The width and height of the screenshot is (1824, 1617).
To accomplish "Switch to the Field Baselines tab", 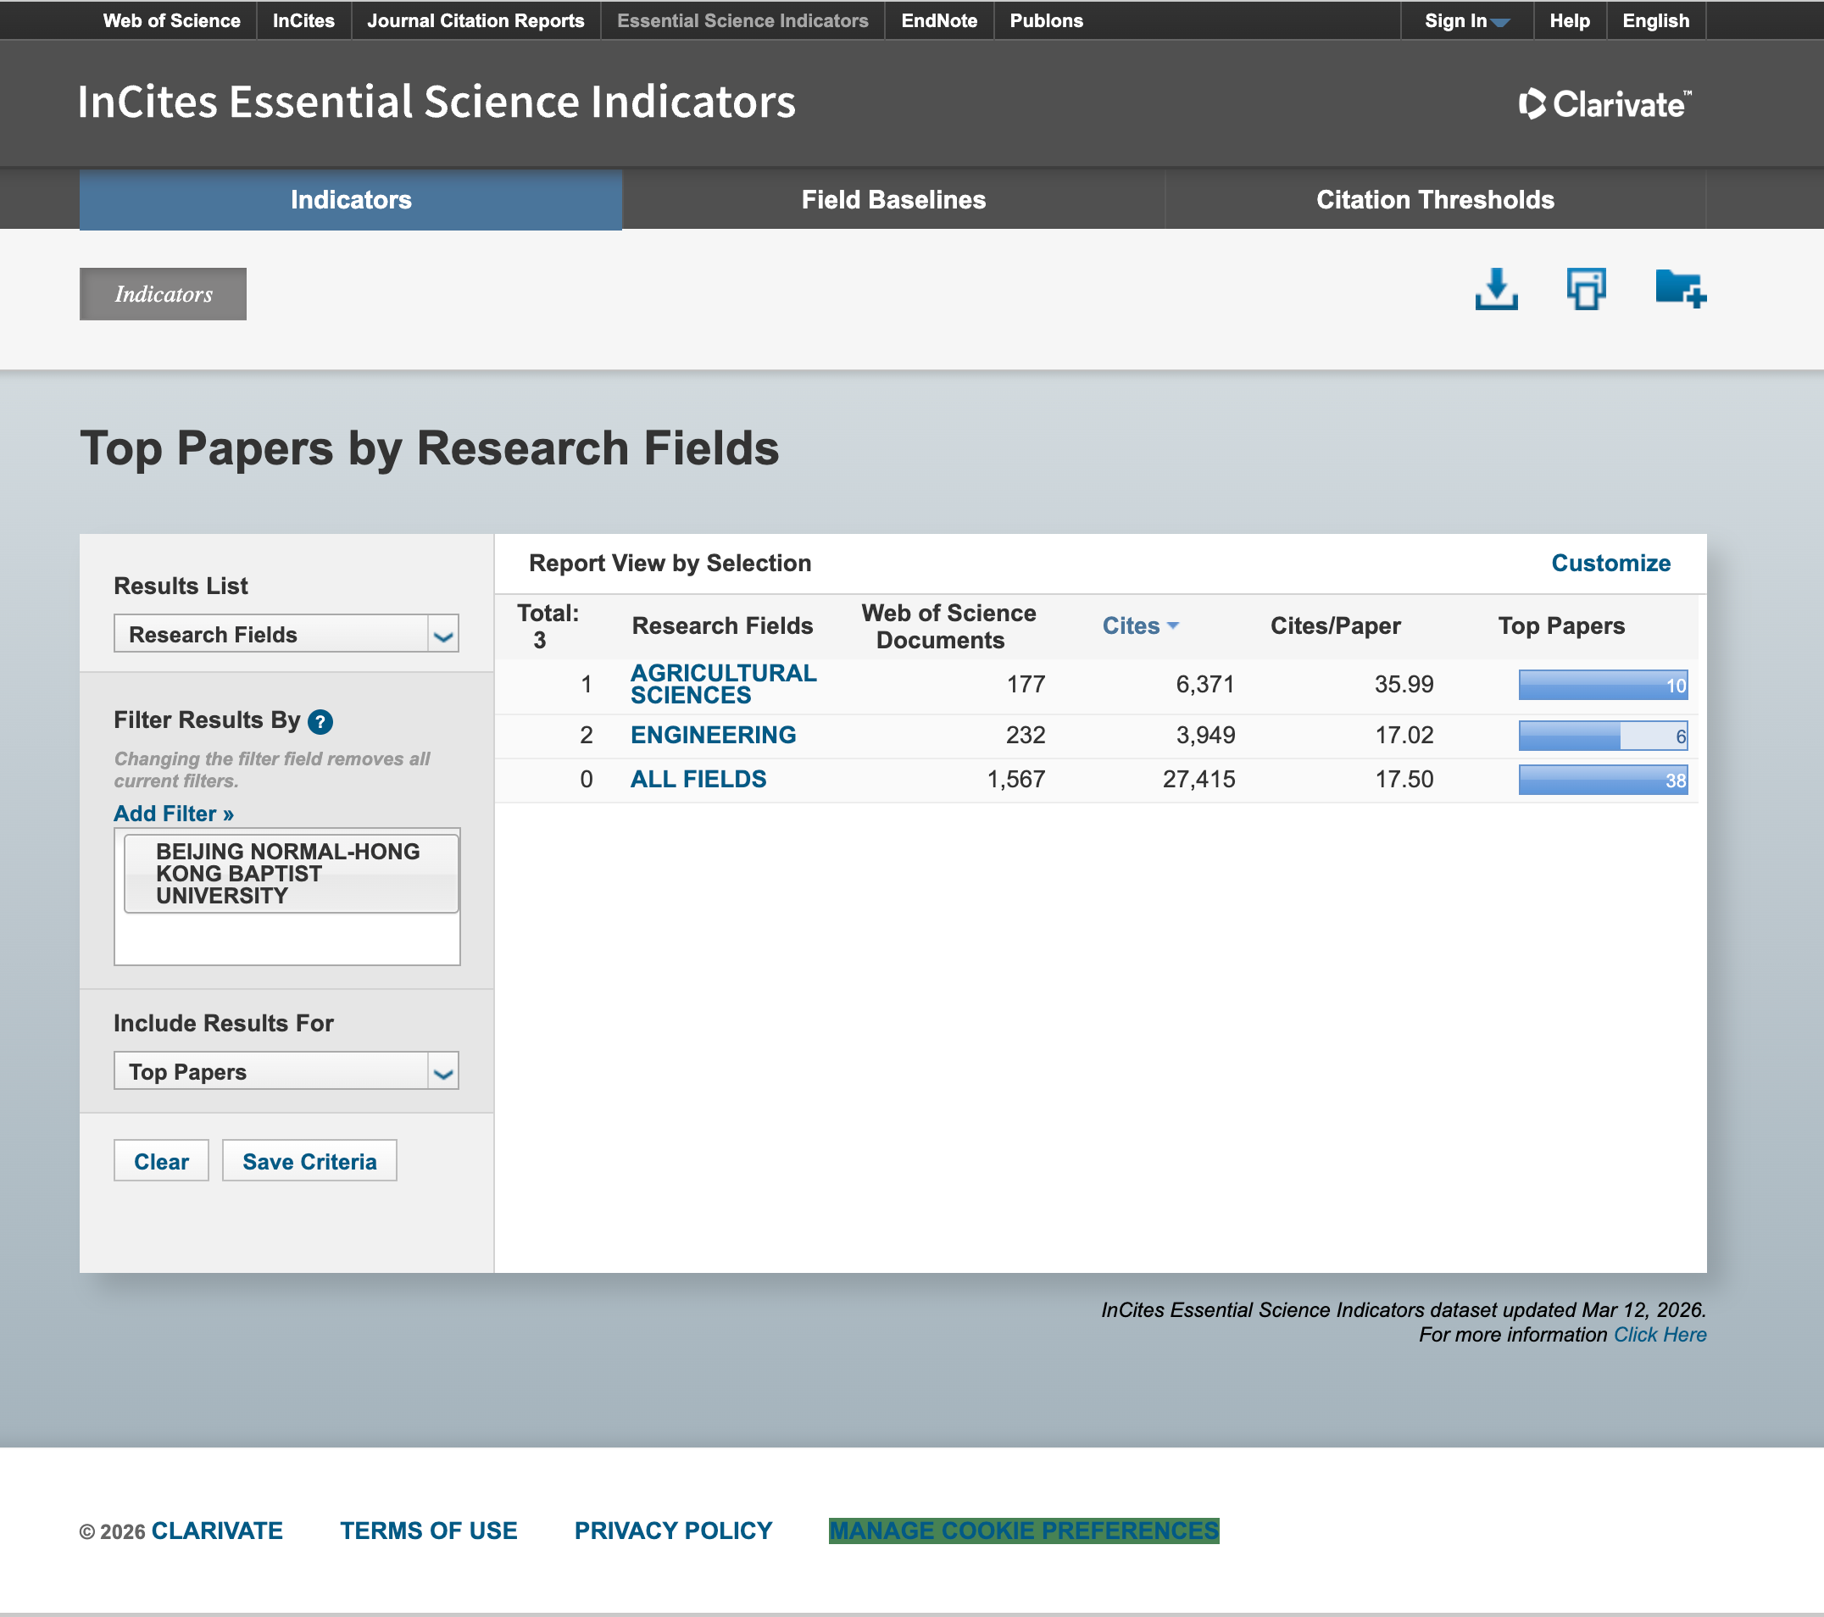I will pos(893,200).
